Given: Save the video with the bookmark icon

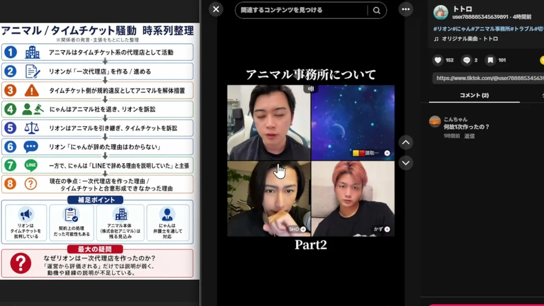Looking at the screenshot, I should point(490,60).
